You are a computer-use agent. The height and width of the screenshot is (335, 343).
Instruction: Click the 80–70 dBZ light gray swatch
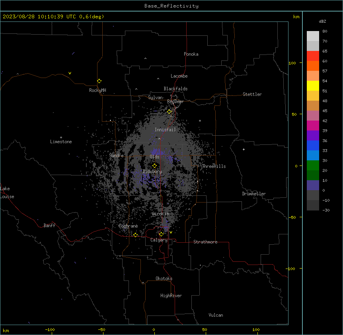tap(313, 36)
